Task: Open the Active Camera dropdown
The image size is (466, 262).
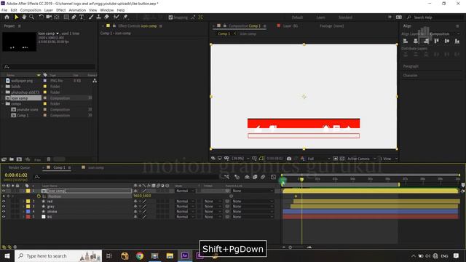Action: pos(361,159)
